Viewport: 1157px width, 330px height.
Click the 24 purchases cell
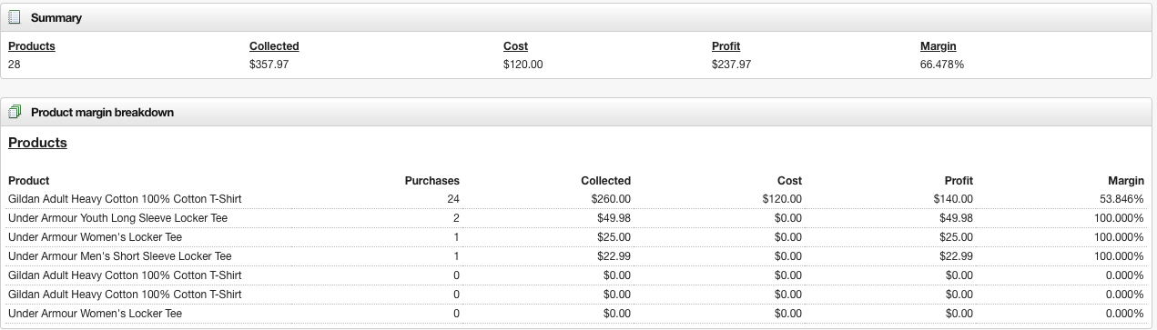pyautogui.click(x=453, y=198)
